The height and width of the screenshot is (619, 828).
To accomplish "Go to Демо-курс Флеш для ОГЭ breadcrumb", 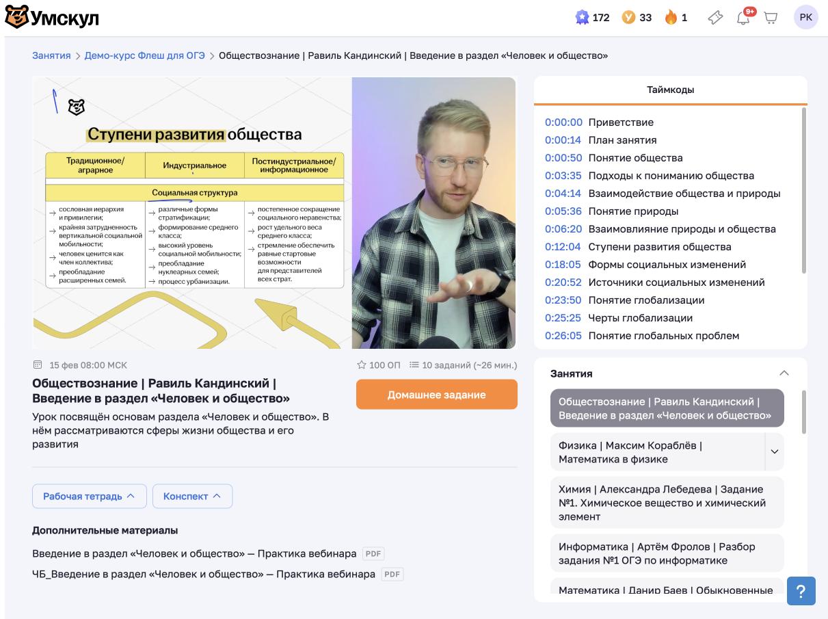I will (x=145, y=55).
